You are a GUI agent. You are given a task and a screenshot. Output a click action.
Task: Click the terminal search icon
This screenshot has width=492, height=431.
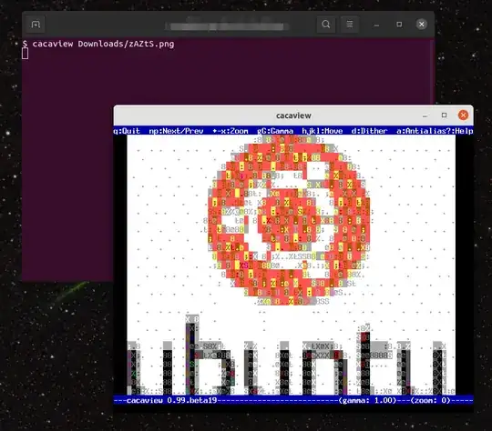pos(325,25)
